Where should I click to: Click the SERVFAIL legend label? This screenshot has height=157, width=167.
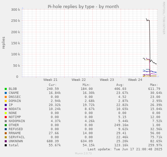[x=17, y=137]
